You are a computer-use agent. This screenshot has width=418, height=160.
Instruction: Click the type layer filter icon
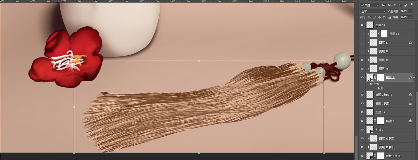(395, 5)
